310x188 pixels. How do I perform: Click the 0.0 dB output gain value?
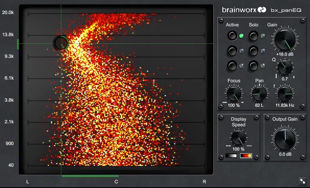[x=285, y=154]
